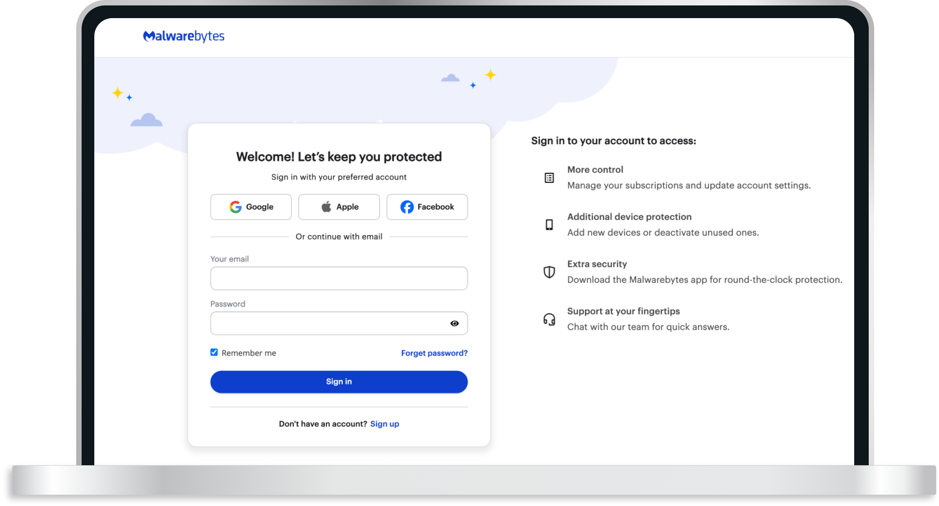Image resolution: width=939 pixels, height=506 pixels.
Task: Click the Malwarebytes logo
Action: (184, 36)
